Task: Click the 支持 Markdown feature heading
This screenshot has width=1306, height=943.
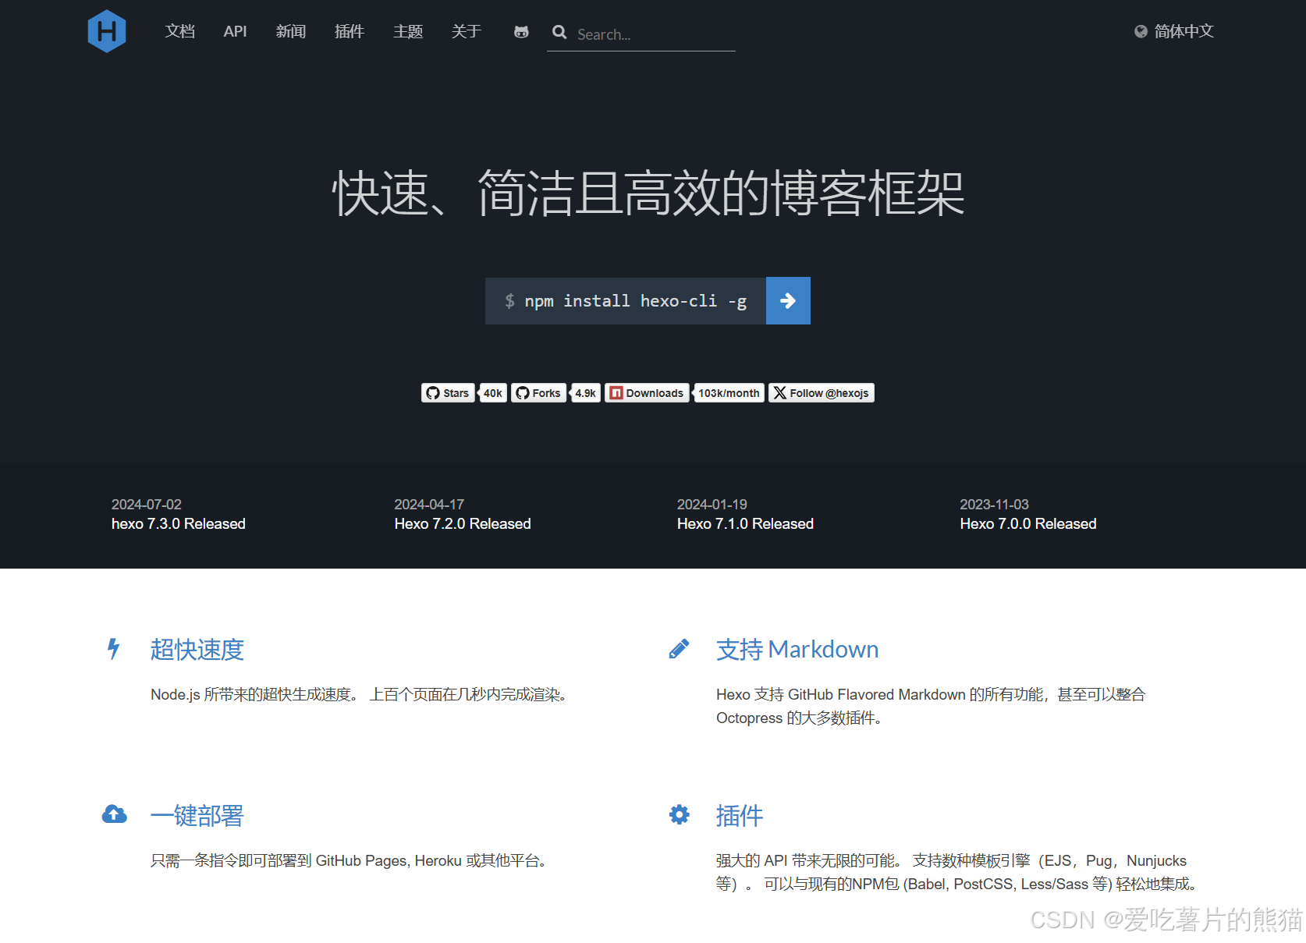Action: 797,650
